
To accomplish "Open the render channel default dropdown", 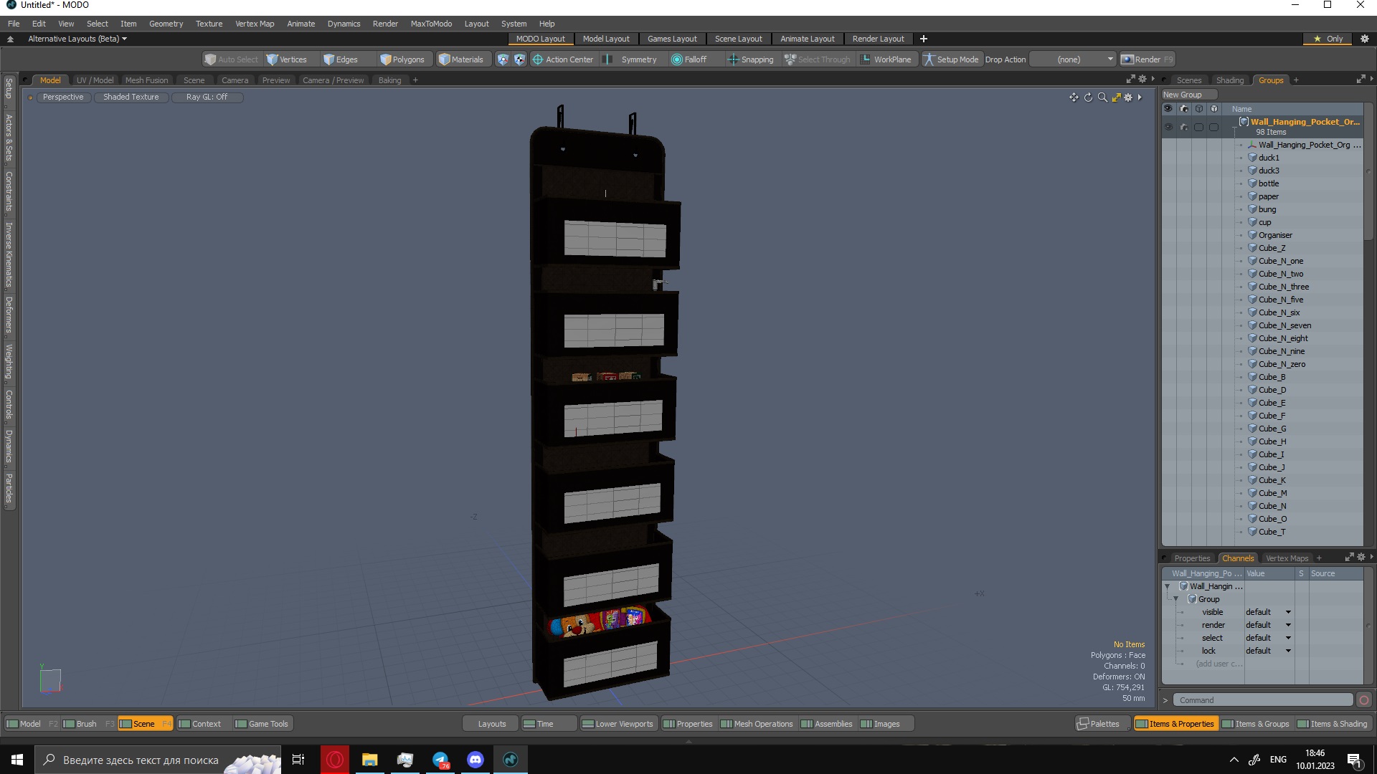I will [x=1269, y=625].
